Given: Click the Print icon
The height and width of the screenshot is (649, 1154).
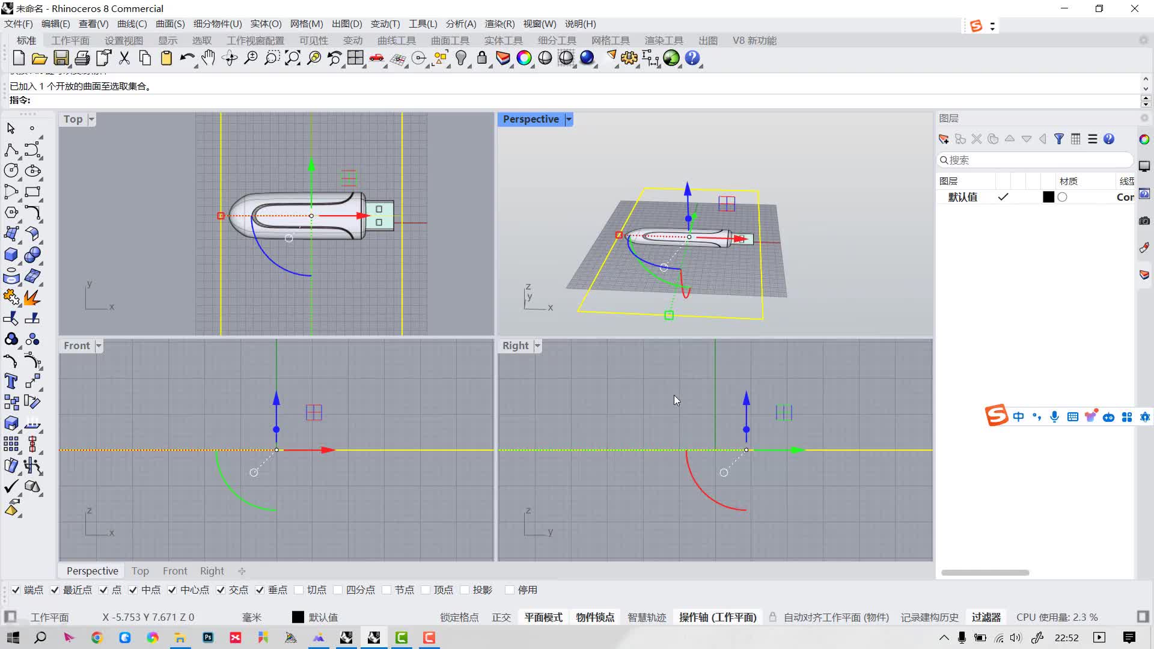Looking at the screenshot, I should pos(82,58).
